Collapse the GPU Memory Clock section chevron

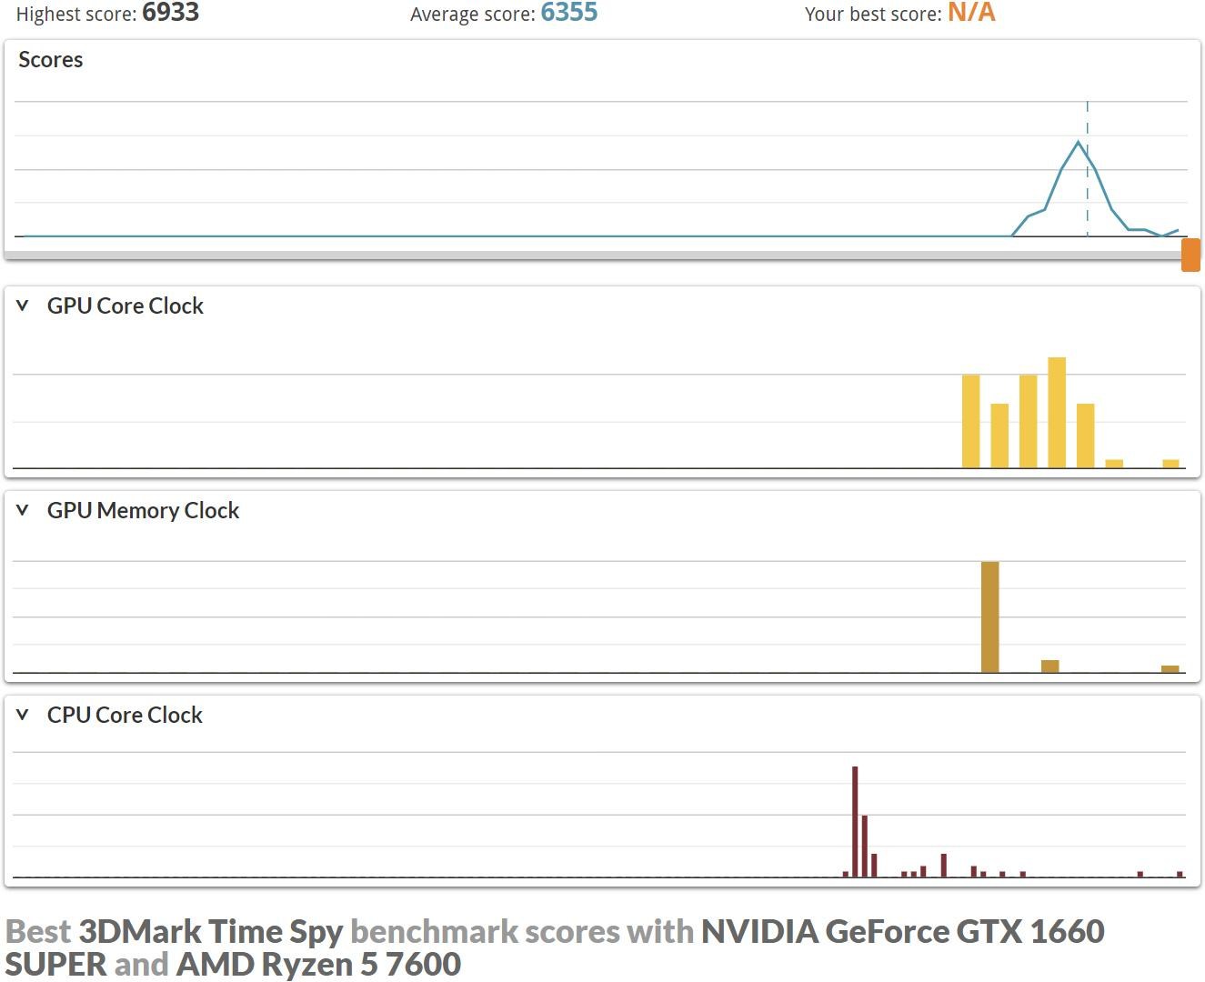click(23, 511)
